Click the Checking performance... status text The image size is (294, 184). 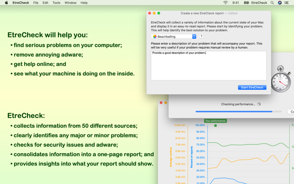tap(238, 104)
